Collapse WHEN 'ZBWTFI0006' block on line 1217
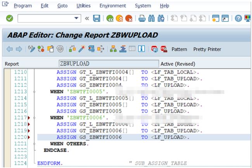Viewport: 252px width, 168px height. 34,118
